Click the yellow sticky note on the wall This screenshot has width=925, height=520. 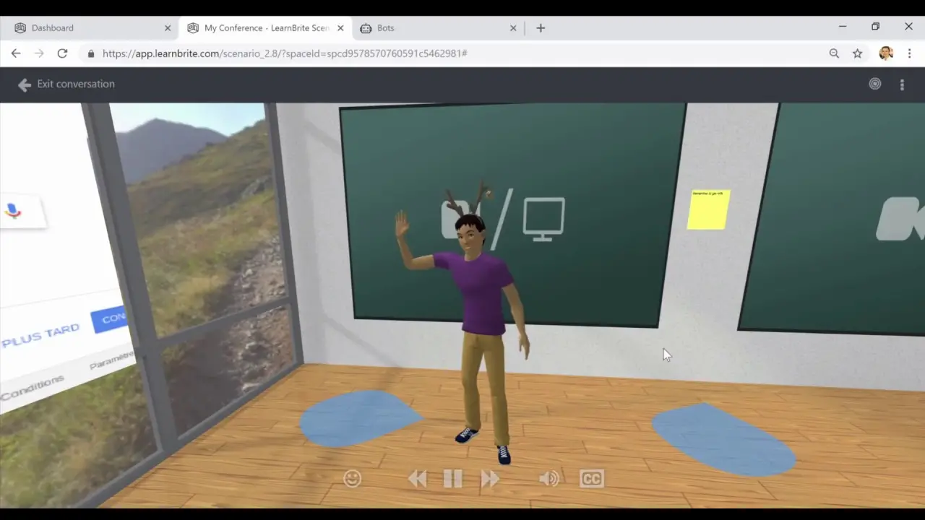coord(707,209)
